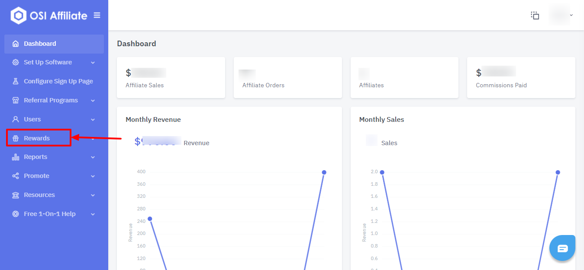584x270 pixels.
Task: Open the blue chat support bubble
Action: (562, 248)
